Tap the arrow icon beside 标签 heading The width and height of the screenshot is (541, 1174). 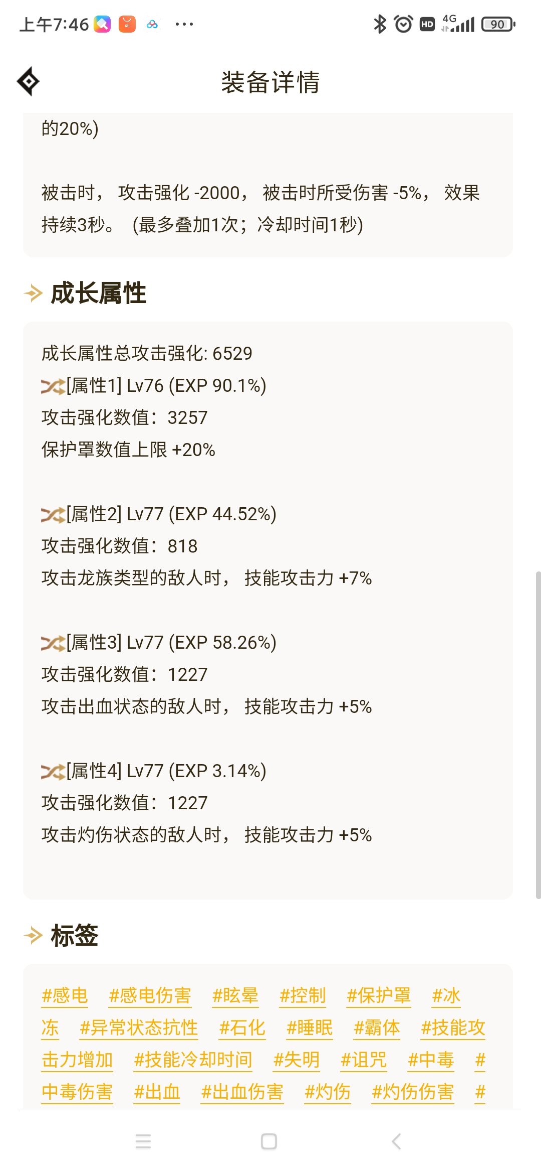34,935
